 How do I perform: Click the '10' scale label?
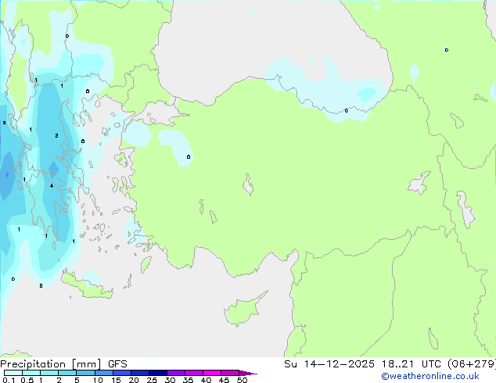tap(98, 380)
